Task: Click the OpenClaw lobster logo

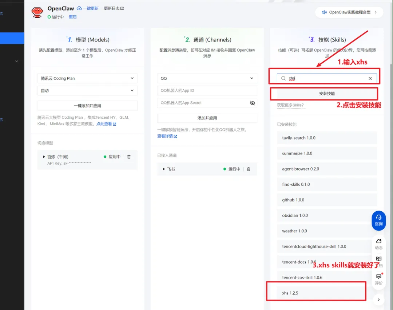Action: tap(37, 12)
